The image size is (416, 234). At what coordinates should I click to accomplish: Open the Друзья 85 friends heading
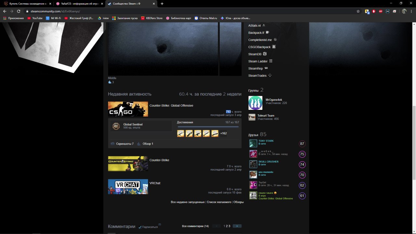point(257,135)
